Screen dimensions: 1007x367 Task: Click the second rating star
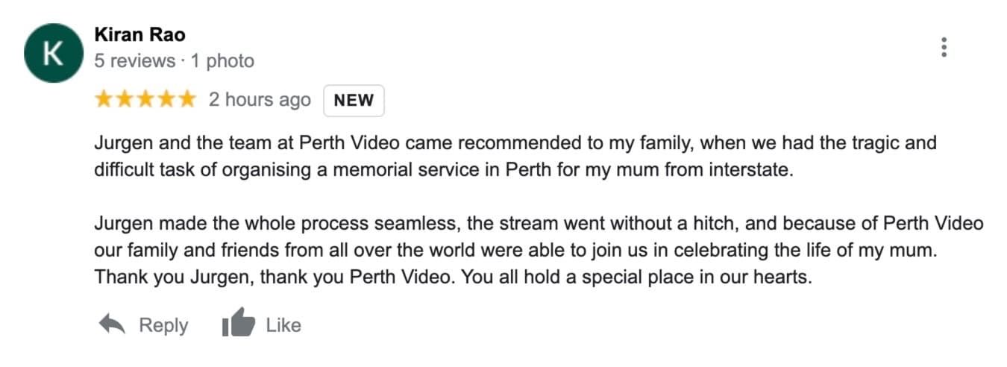click(125, 99)
